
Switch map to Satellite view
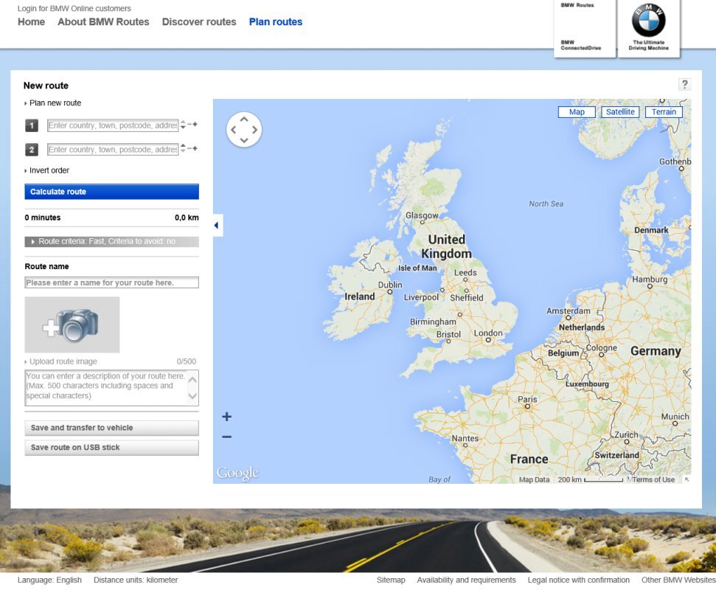tap(620, 112)
